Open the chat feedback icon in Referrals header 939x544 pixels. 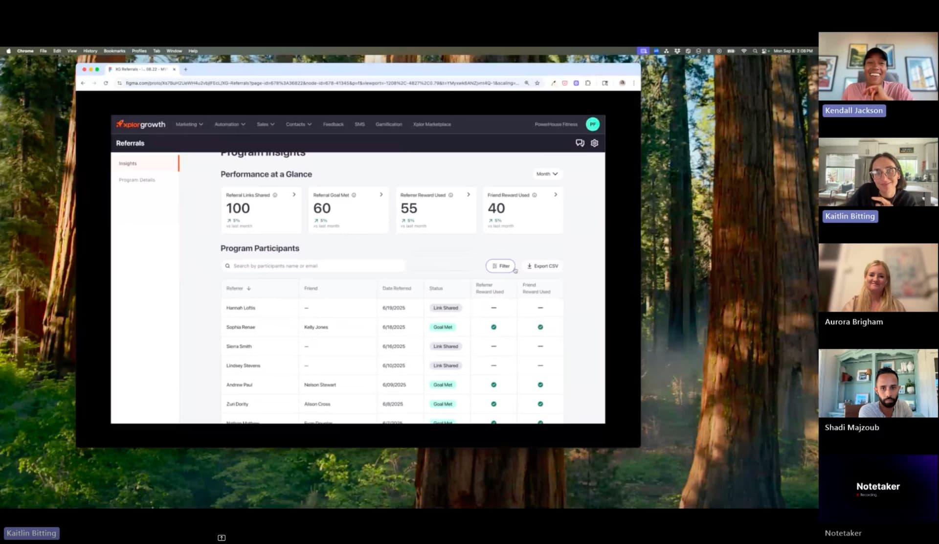point(580,143)
